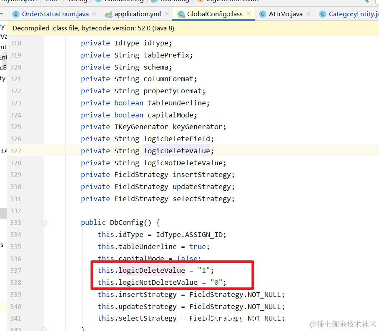Viewport: 379px width, 331px height.
Task: Click the propertyFormat field name
Action: click(173, 91)
